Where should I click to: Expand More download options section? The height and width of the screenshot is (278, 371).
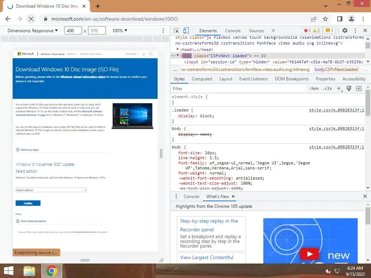tap(31, 221)
